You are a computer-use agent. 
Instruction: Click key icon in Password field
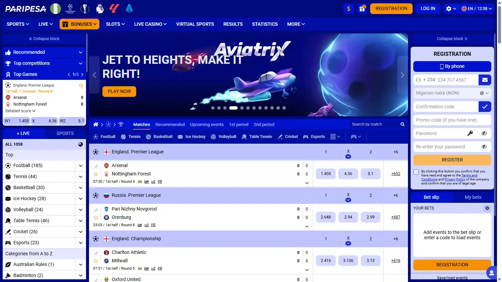tap(470, 133)
